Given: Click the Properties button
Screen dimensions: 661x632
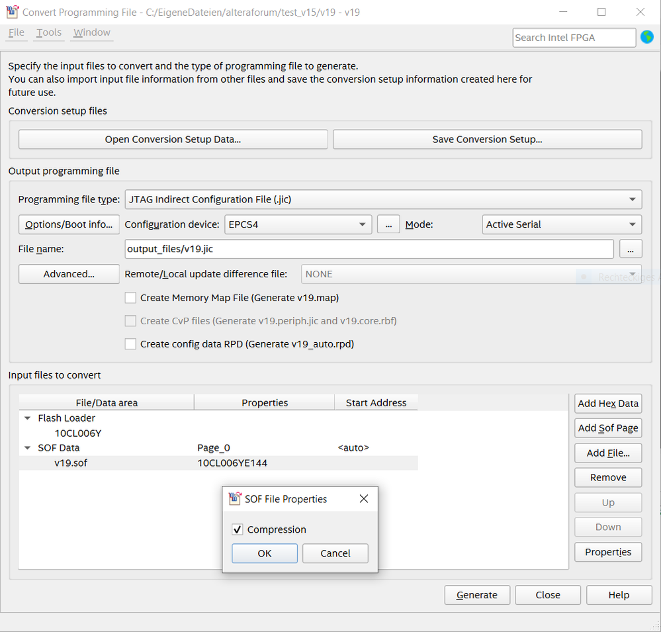Looking at the screenshot, I should pos(608,552).
